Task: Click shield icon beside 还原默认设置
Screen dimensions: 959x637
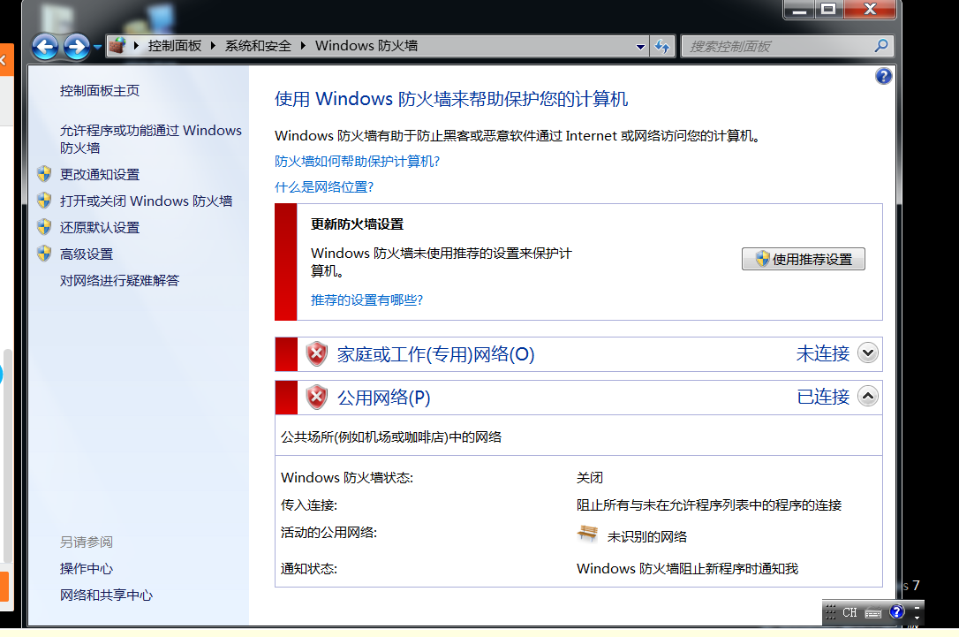Action: tap(44, 227)
